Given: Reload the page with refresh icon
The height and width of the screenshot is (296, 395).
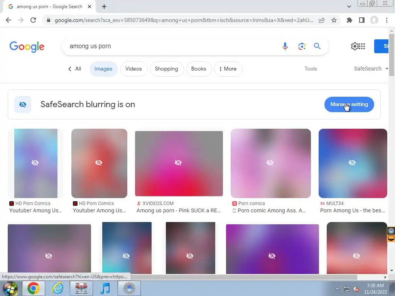Looking at the screenshot, I should pos(33,20).
